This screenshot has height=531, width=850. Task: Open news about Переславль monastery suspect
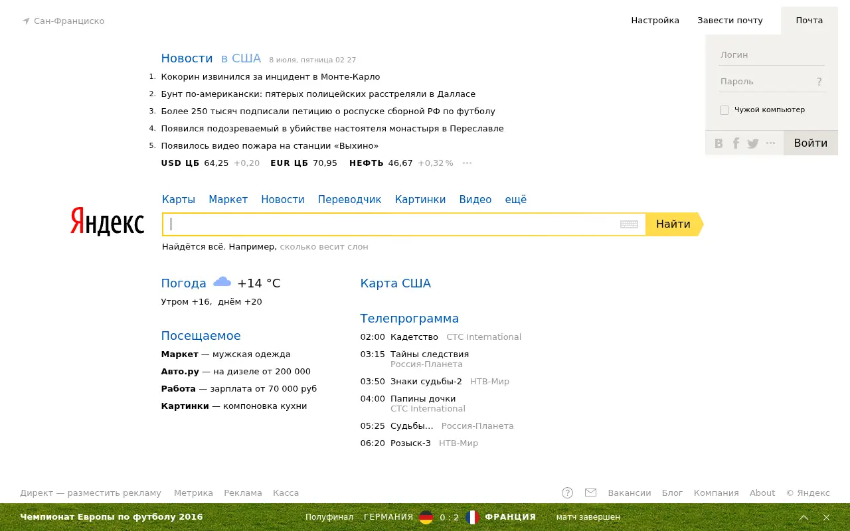point(332,129)
